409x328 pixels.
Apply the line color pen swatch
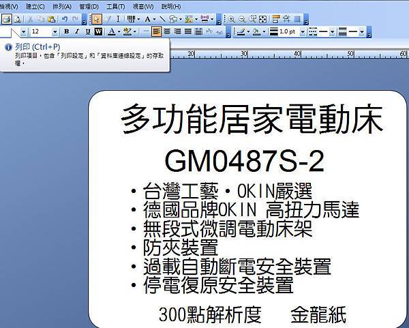(241, 32)
